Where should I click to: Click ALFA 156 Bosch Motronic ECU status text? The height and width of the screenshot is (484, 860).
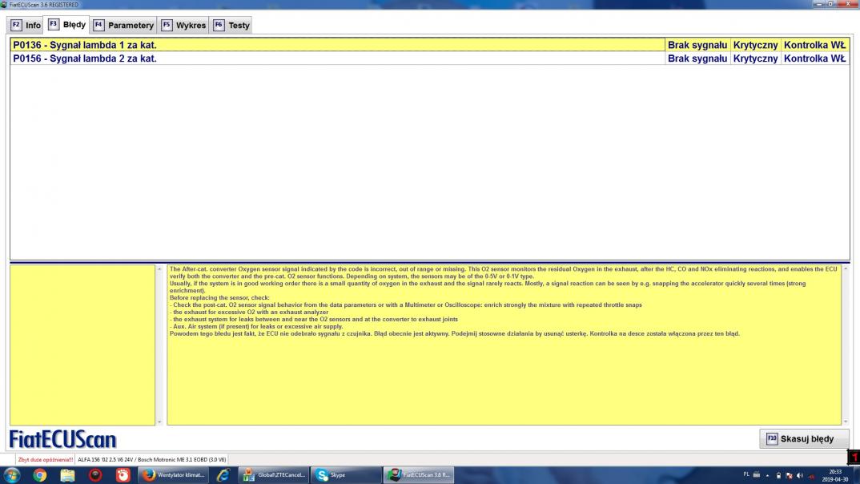tap(151, 460)
